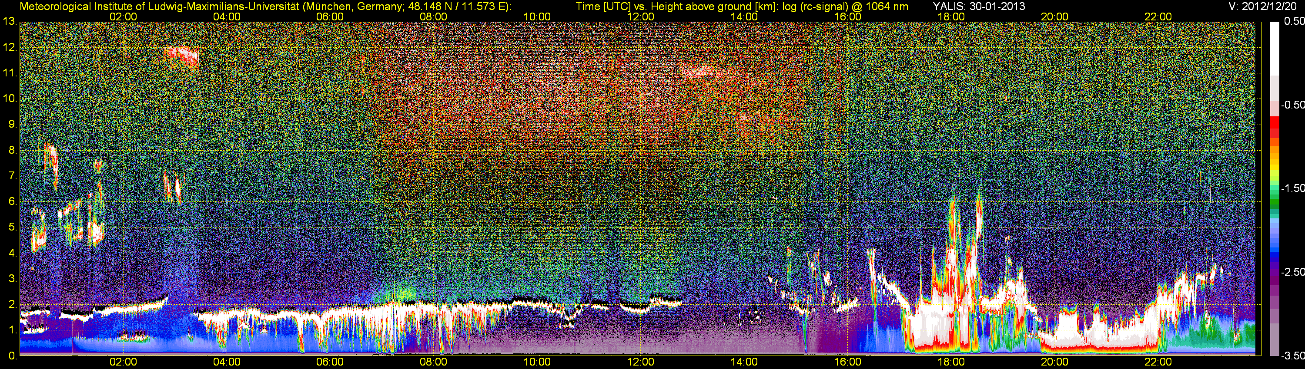Click the height axis label 13
This screenshot has width=1305, height=369.
[10, 22]
